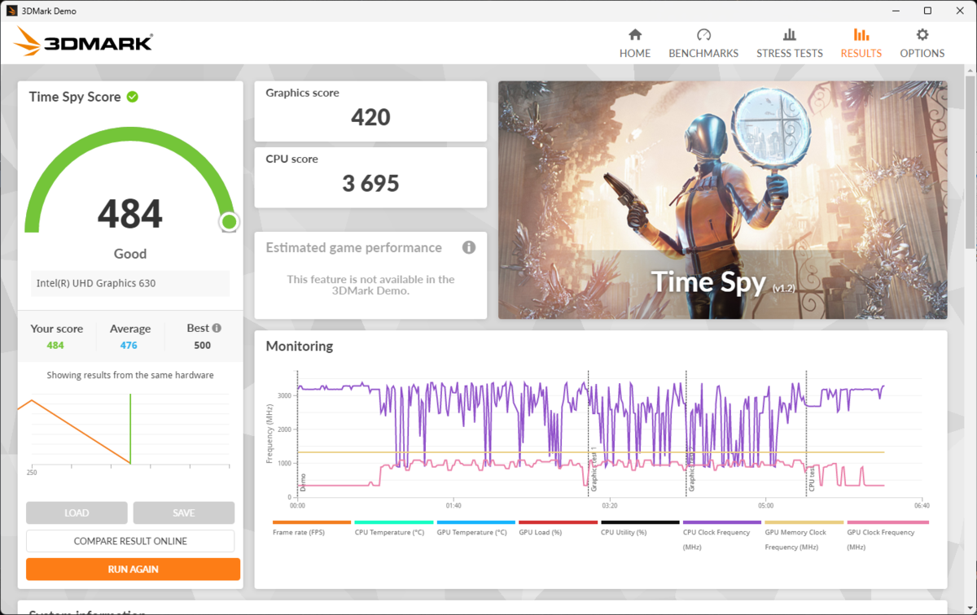This screenshot has width=977, height=615.
Task: Click the CPU test marker in chart
Action: [x=812, y=480]
